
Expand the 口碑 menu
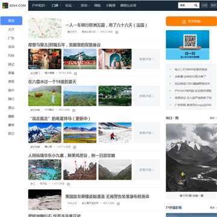(x=56, y=5)
